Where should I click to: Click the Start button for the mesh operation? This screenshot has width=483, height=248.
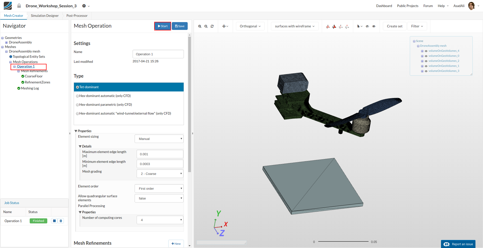point(163,26)
